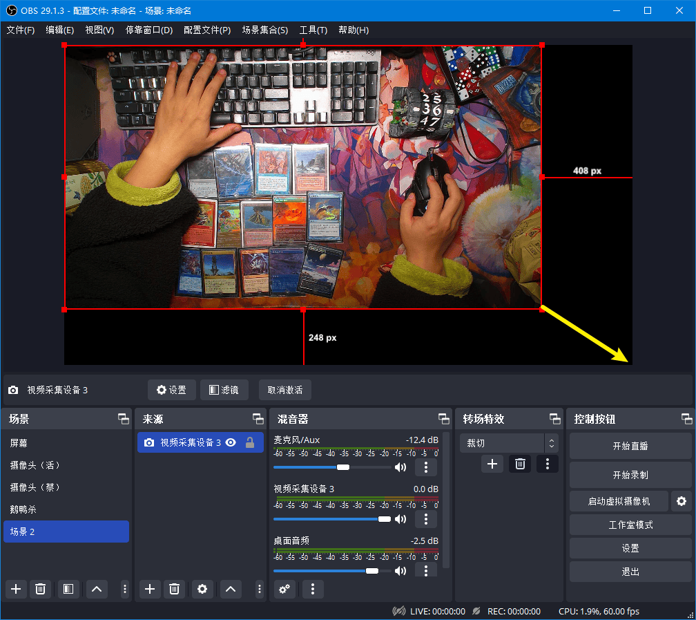The image size is (696, 620).
Task: Open the 工具(T) menu
Action: (x=313, y=30)
